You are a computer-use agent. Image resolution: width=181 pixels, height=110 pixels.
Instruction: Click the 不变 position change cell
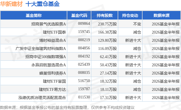(137, 24)
